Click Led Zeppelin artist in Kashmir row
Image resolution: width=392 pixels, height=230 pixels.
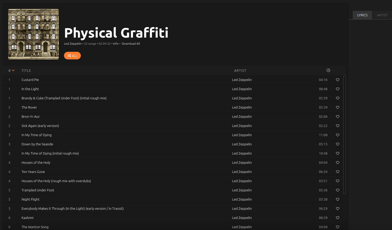[x=242, y=218]
